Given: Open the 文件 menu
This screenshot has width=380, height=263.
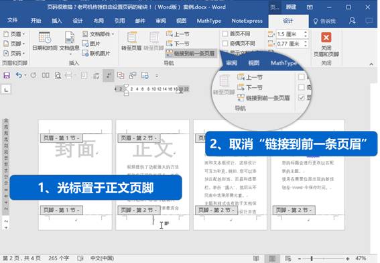Looking at the screenshot, I should tap(13, 20).
